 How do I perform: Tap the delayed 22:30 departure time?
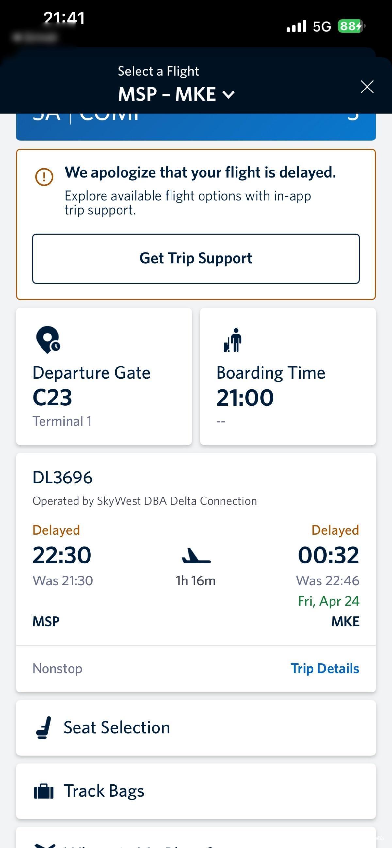[x=62, y=555]
